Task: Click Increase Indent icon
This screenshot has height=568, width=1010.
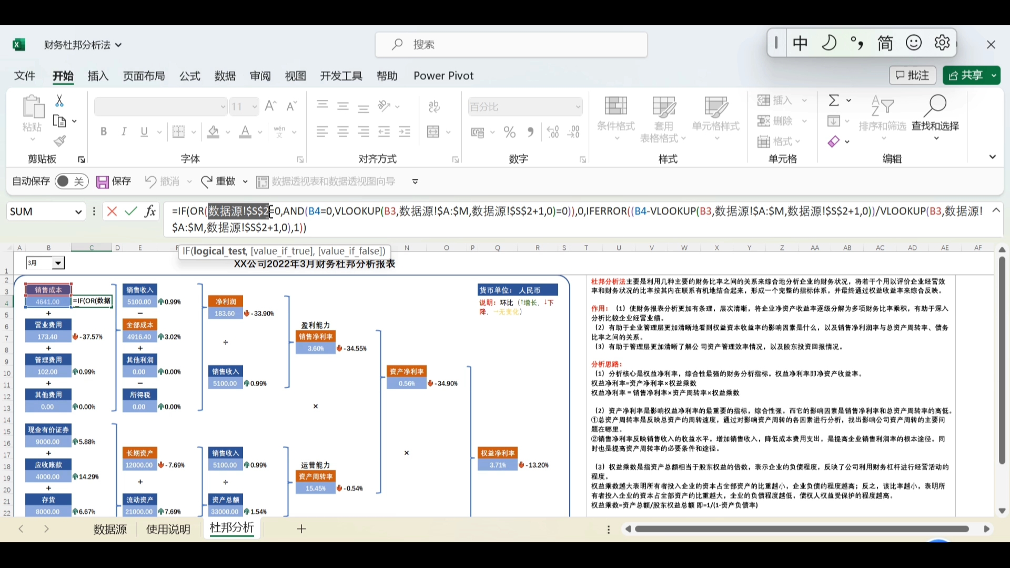Action: click(x=405, y=131)
